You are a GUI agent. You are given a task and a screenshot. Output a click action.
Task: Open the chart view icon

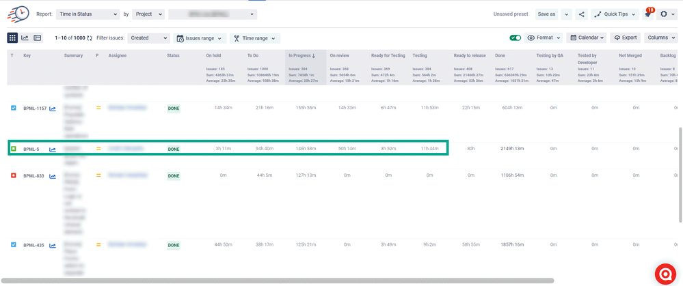point(25,38)
